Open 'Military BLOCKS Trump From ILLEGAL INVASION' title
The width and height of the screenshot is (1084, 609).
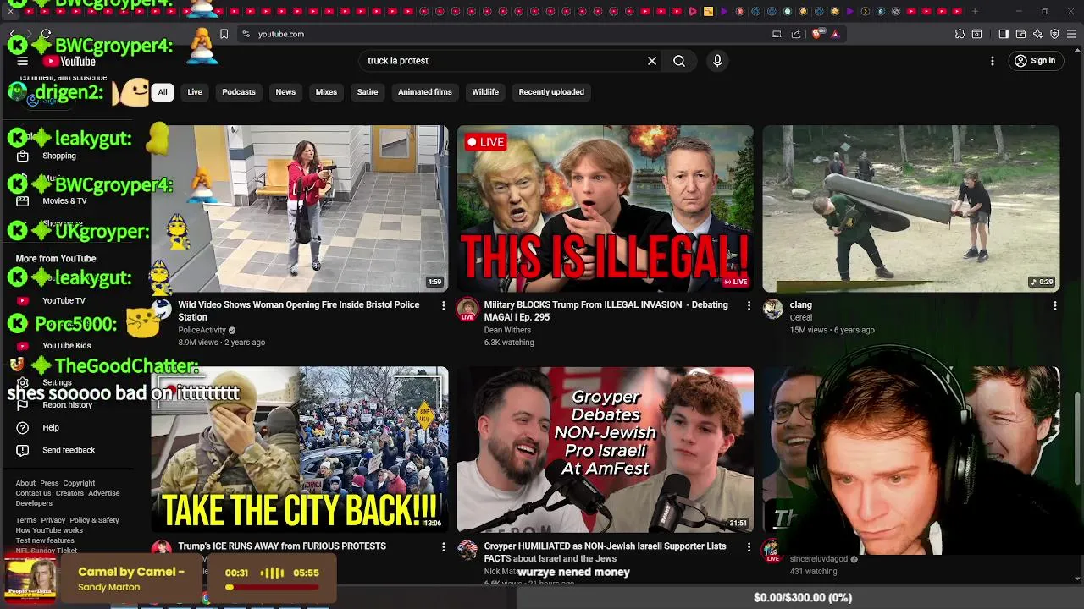pyautogui.click(x=606, y=310)
